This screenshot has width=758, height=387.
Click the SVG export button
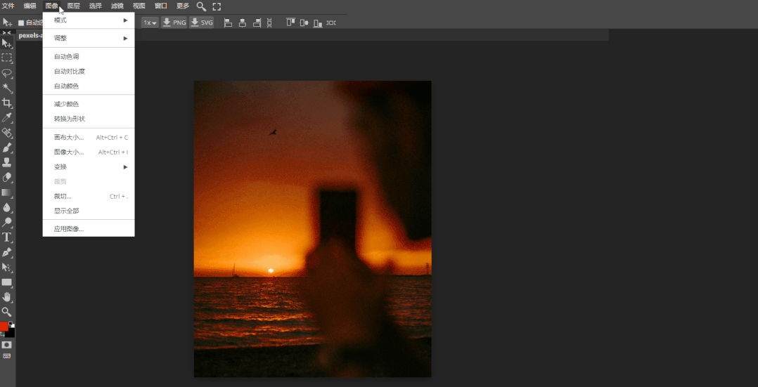(201, 22)
